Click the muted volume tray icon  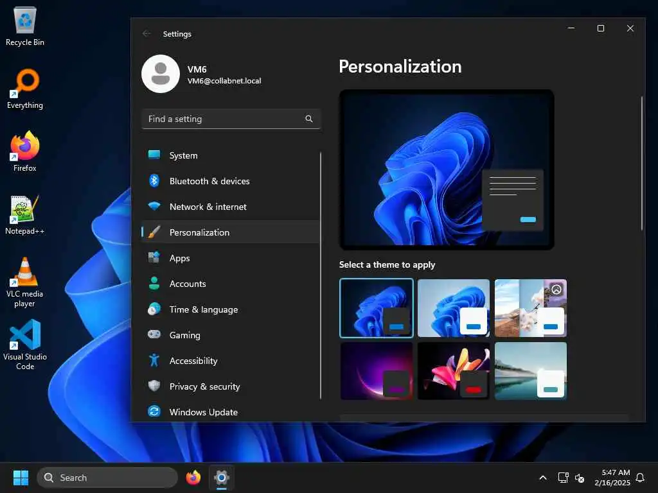click(x=580, y=478)
